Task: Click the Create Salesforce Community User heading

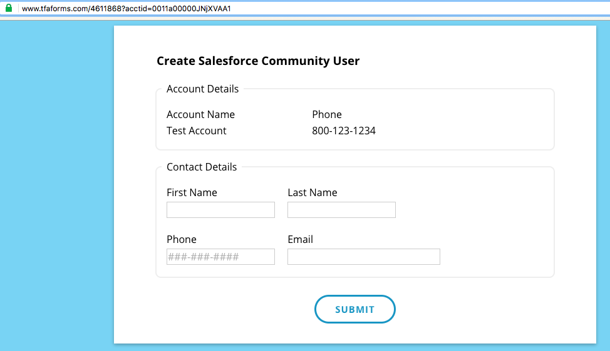Action: click(x=258, y=61)
